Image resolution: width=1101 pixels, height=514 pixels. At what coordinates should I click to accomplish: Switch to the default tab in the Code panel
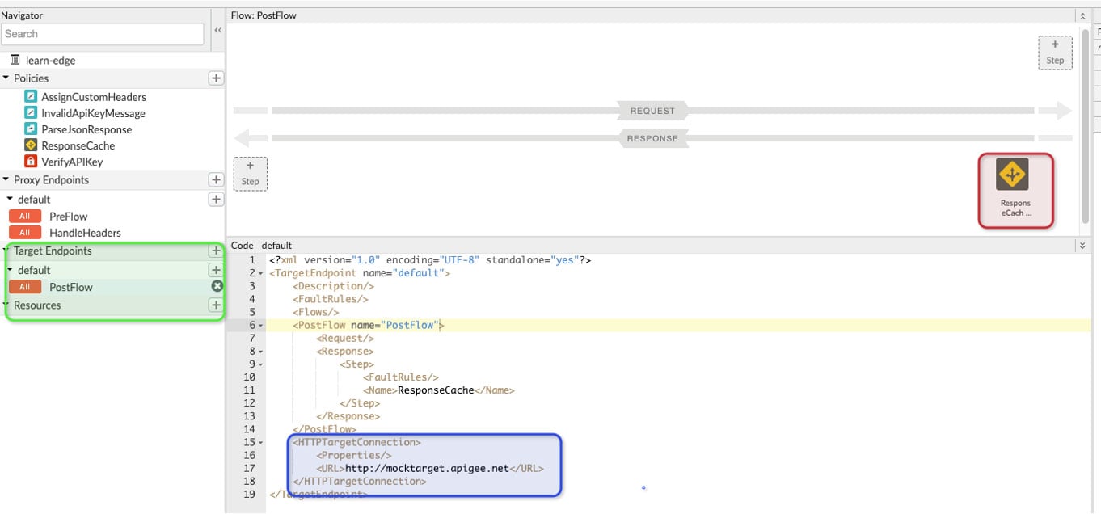[x=276, y=245]
